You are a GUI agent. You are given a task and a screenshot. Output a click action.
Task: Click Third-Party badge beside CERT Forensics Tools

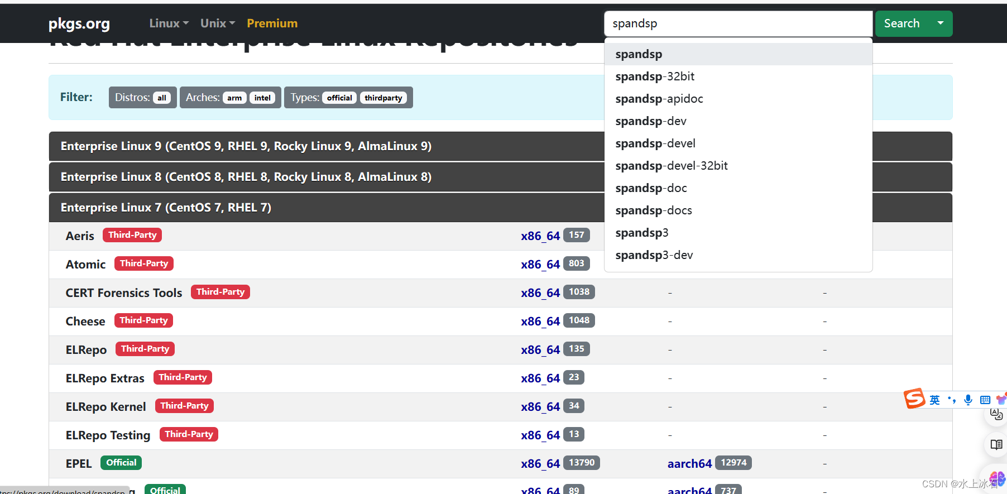click(220, 292)
